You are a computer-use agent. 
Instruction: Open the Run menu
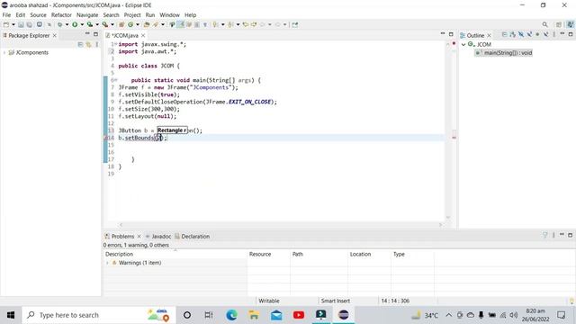(x=150, y=15)
